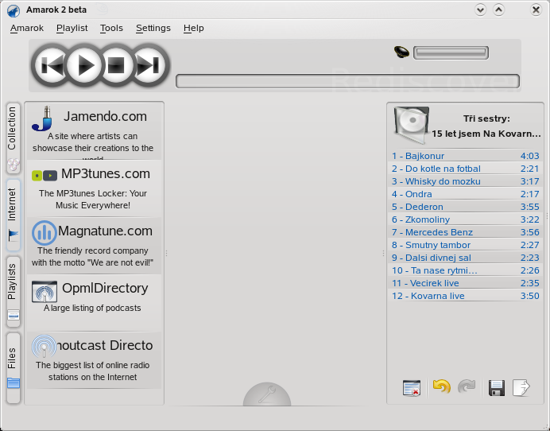The width and height of the screenshot is (550, 431).
Task: Export the playlist with the arrow page icon
Action: (521, 387)
